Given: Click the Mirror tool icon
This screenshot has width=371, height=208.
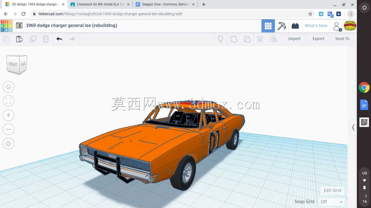Looking at the screenshot, I should (273, 39).
